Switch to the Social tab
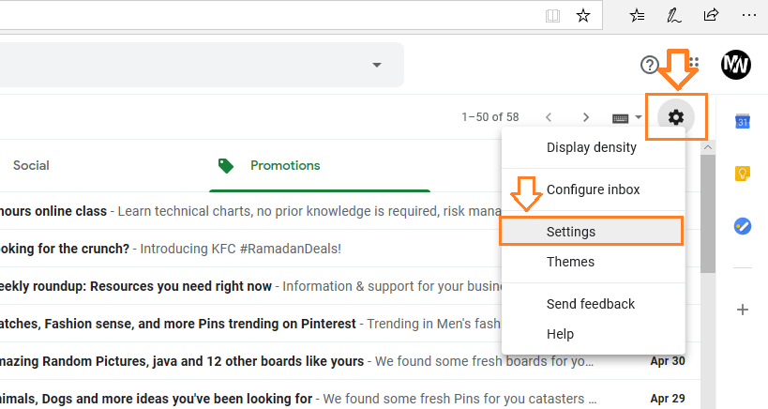 (31, 165)
